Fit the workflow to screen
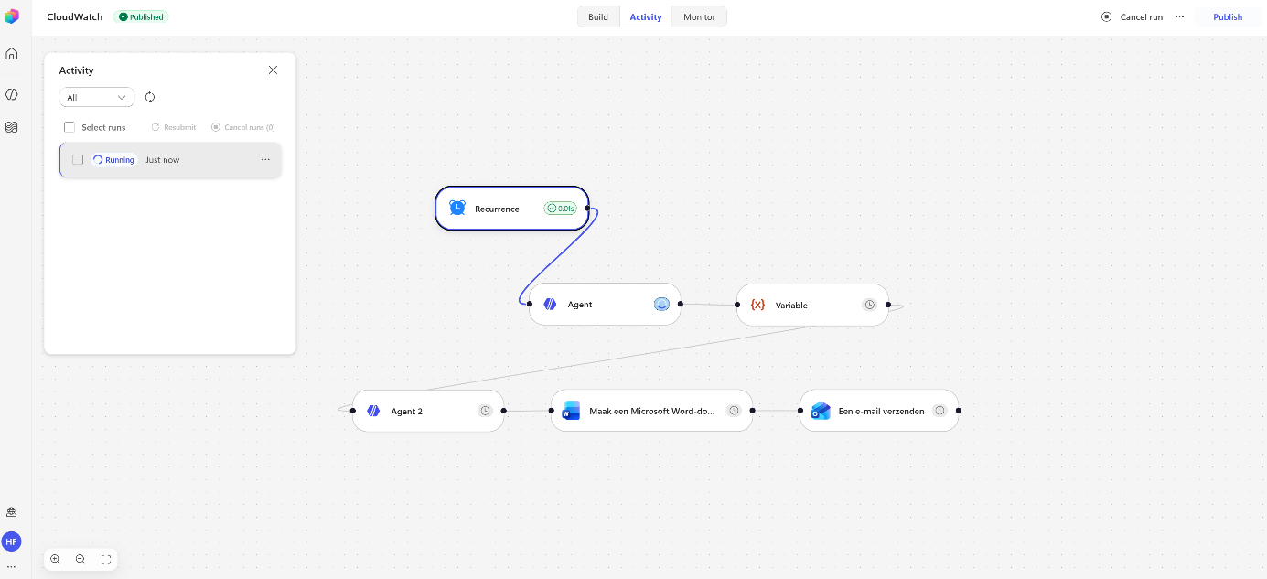The image size is (1267, 579). 106,559
